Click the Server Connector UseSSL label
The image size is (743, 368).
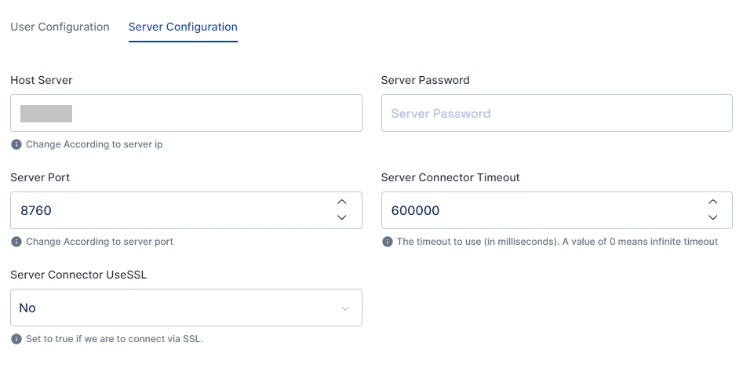(x=78, y=275)
